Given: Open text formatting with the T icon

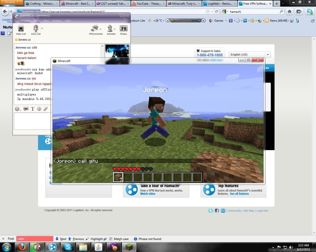Looking at the screenshot, I should pyautogui.click(x=32, y=109).
